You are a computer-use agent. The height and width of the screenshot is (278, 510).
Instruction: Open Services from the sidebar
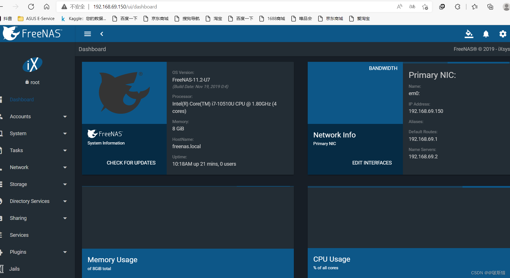click(19, 235)
